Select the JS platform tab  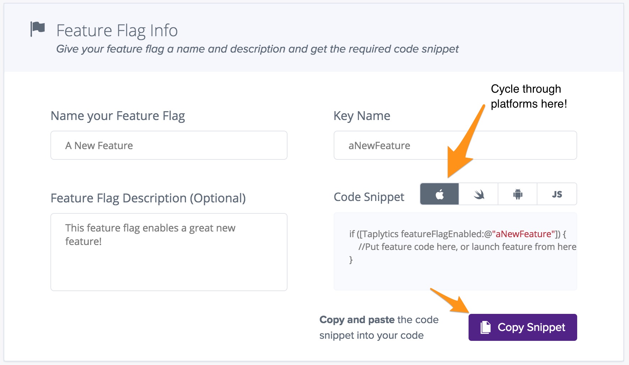pos(557,194)
